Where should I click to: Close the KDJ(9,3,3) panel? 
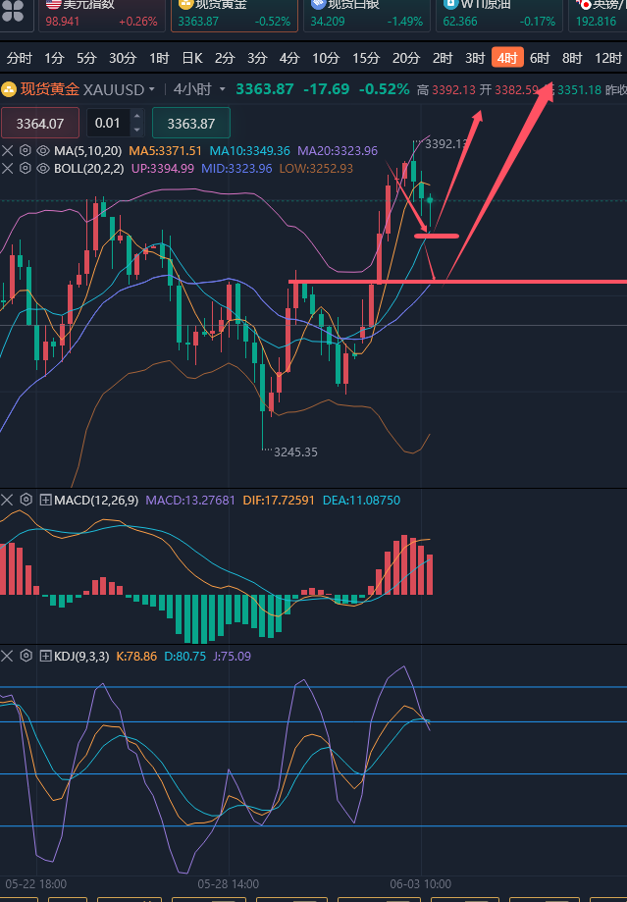coord(8,656)
